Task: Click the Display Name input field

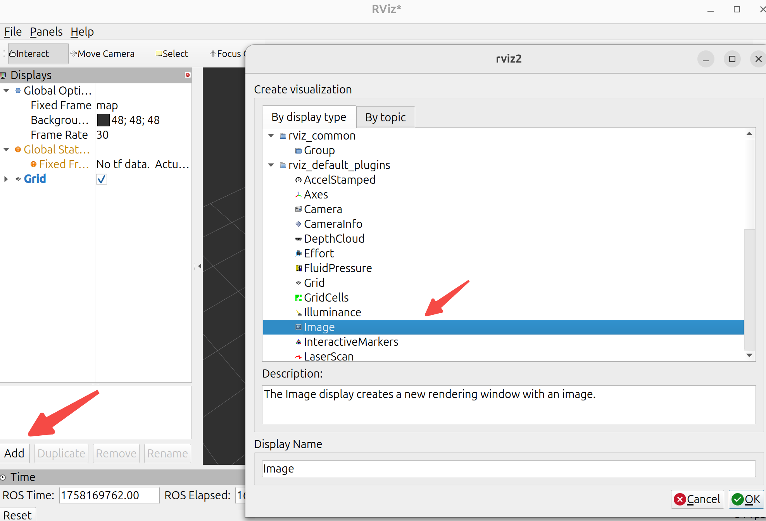Action: tap(509, 469)
